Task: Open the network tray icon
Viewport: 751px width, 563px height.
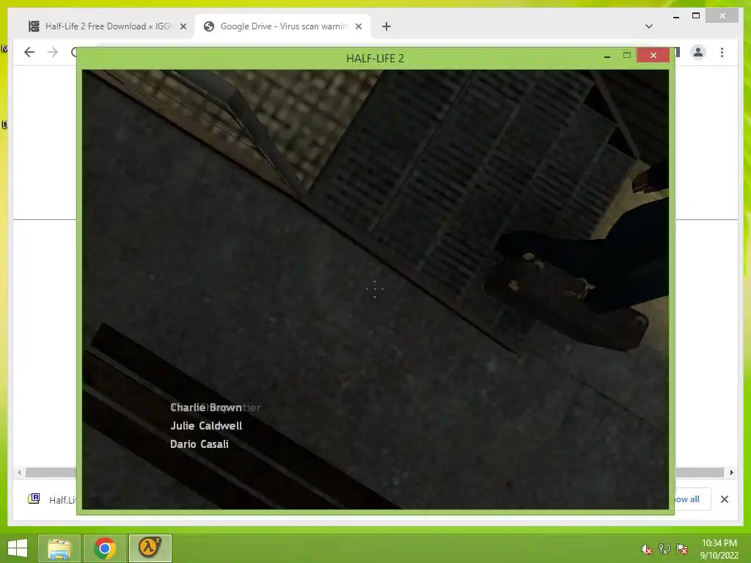Action: pos(664,549)
